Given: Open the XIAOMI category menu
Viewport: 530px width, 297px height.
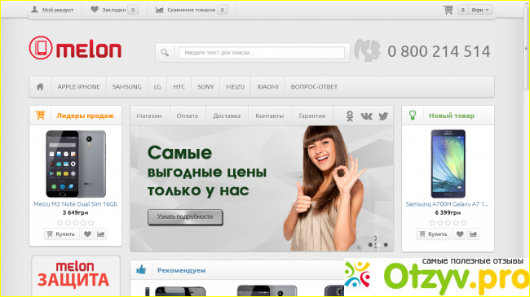Looking at the screenshot, I should (x=267, y=87).
